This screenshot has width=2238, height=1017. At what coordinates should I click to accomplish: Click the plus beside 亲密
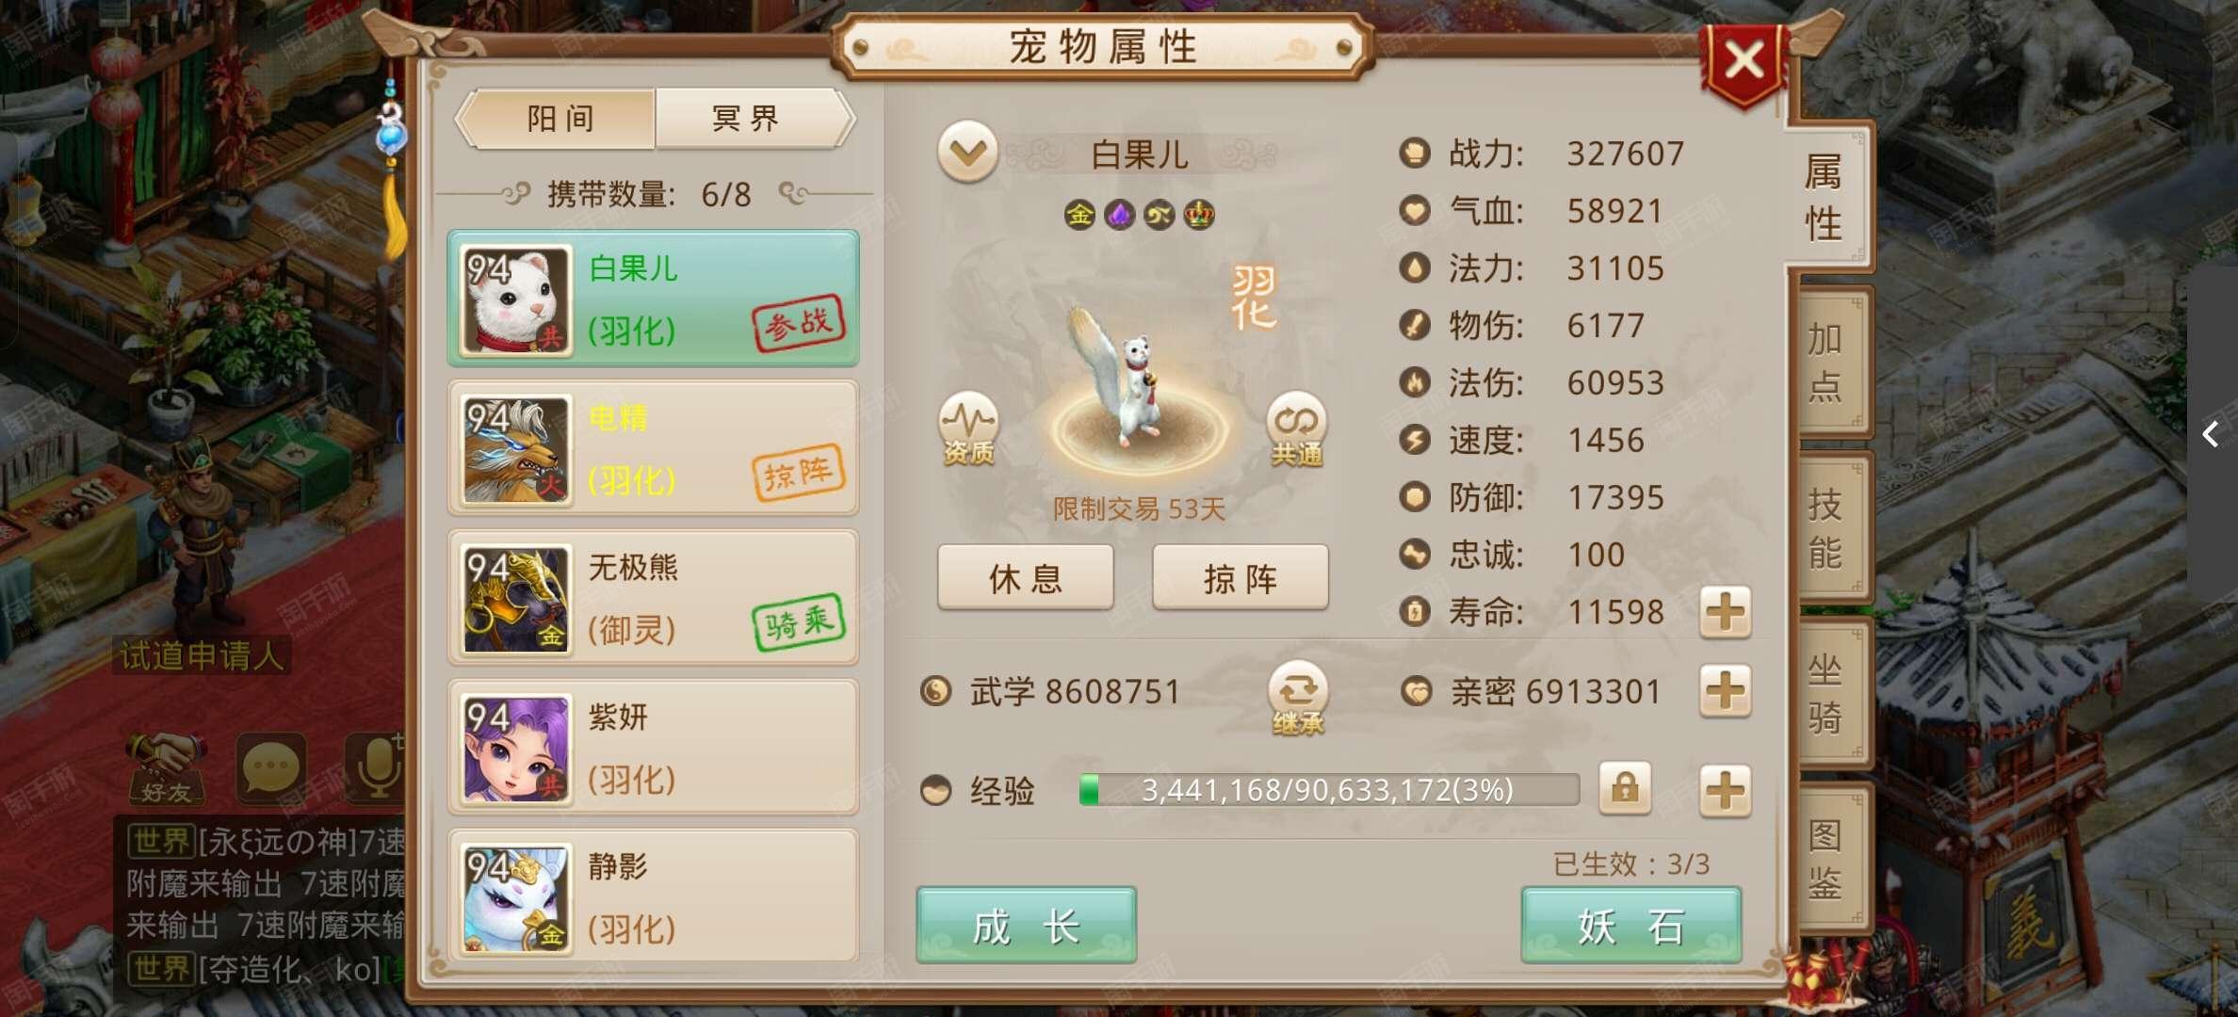(x=1726, y=691)
